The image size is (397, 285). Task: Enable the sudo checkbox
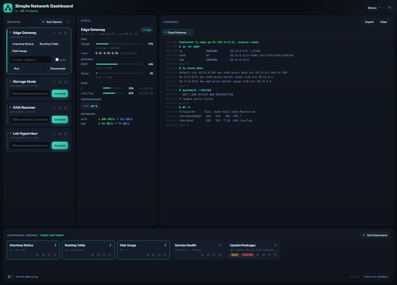pos(57,59)
